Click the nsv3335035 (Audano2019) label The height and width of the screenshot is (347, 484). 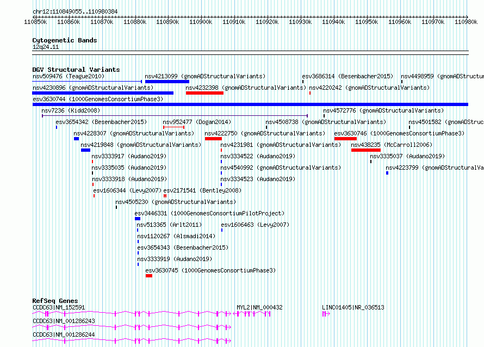(x=129, y=168)
